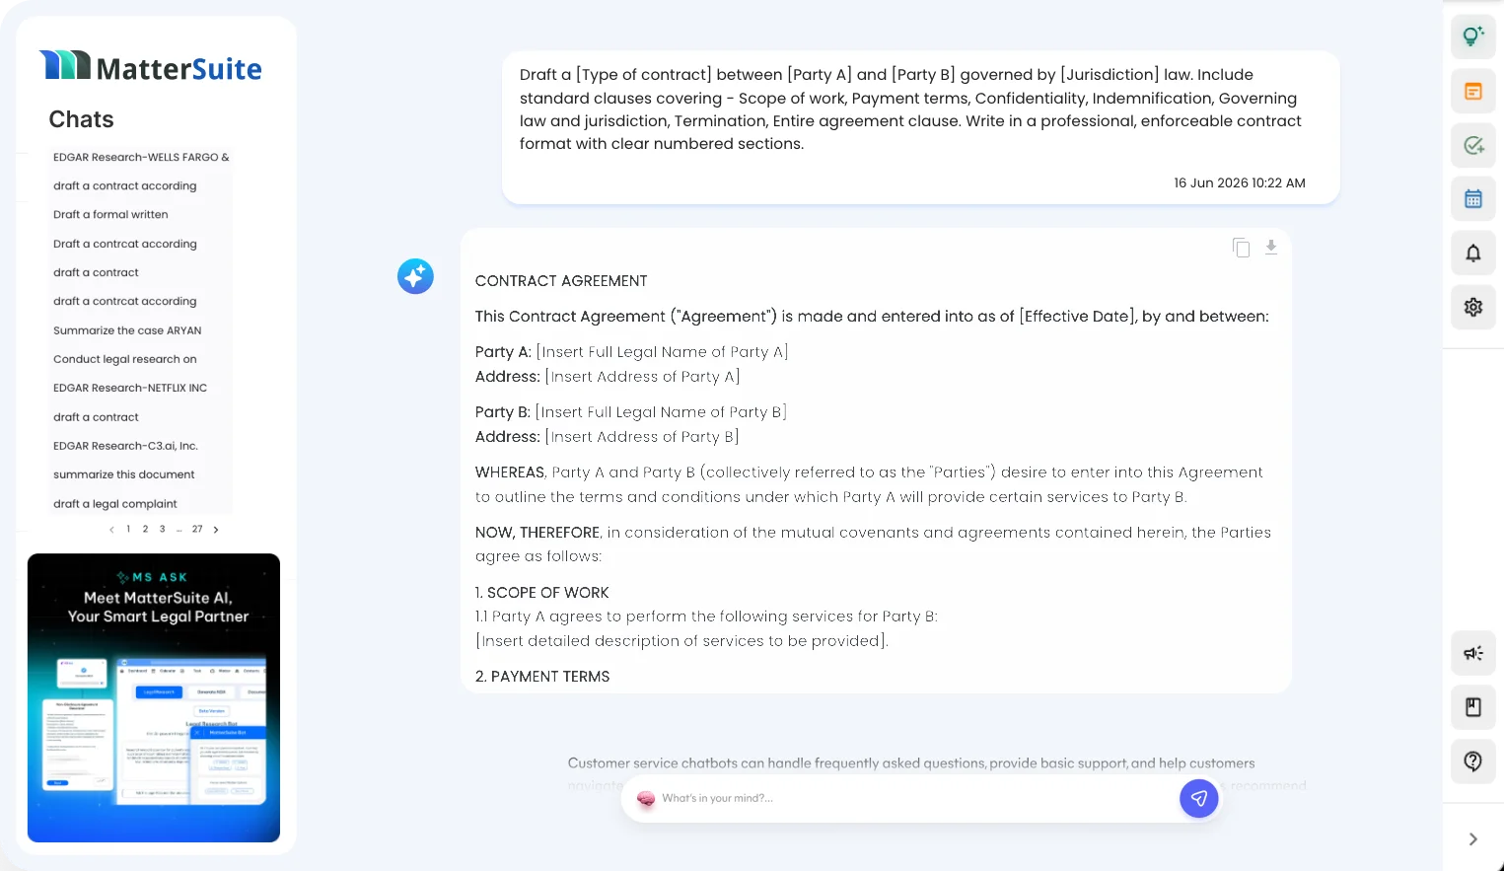Open EDGAR Research-NETFLIX INC chat
The height and width of the screenshot is (871, 1504).
coord(130,388)
